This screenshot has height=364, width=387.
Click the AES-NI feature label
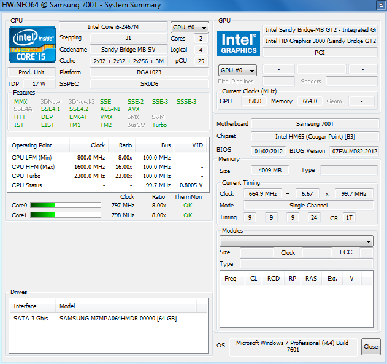coord(110,109)
